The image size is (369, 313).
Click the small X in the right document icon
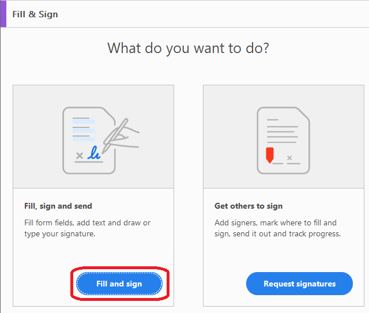point(289,157)
